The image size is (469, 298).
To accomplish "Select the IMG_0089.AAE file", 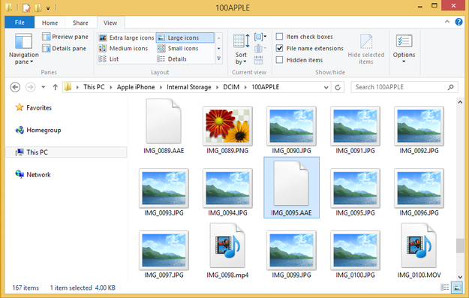I will point(164,127).
